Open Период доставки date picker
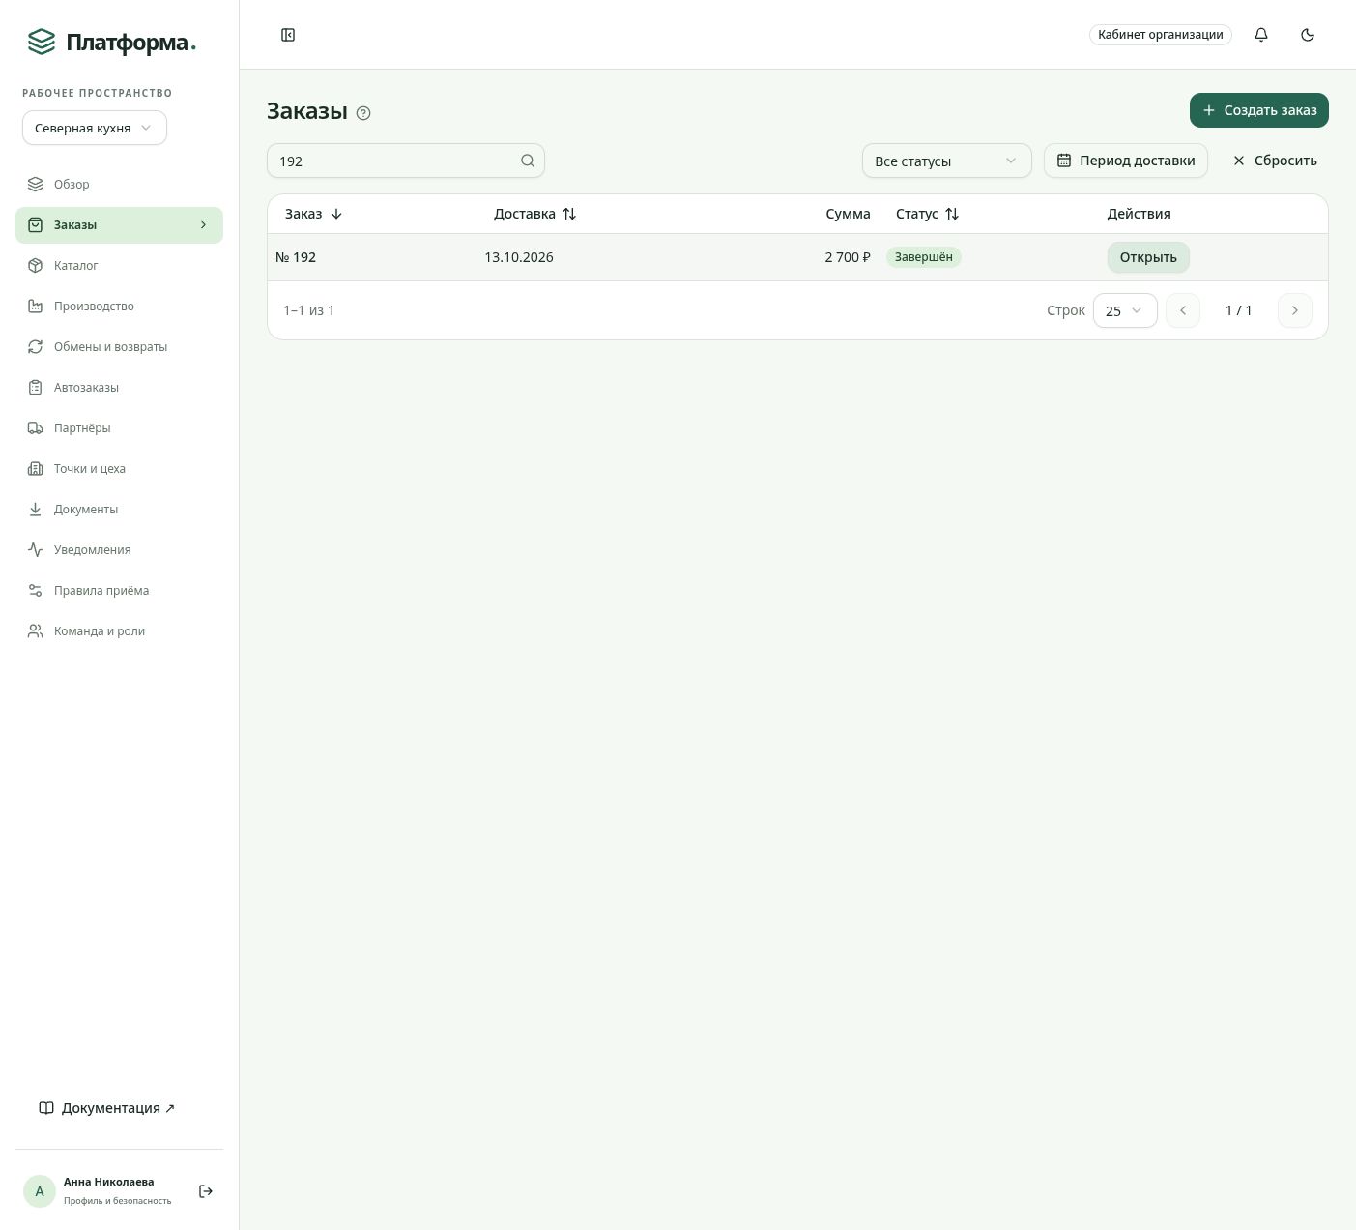1356x1230 pixels. [1126, 161]
